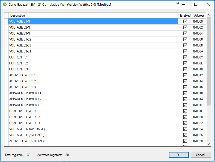
Task: Click address cell 0x001E
Action: click(x=199, y=111)
